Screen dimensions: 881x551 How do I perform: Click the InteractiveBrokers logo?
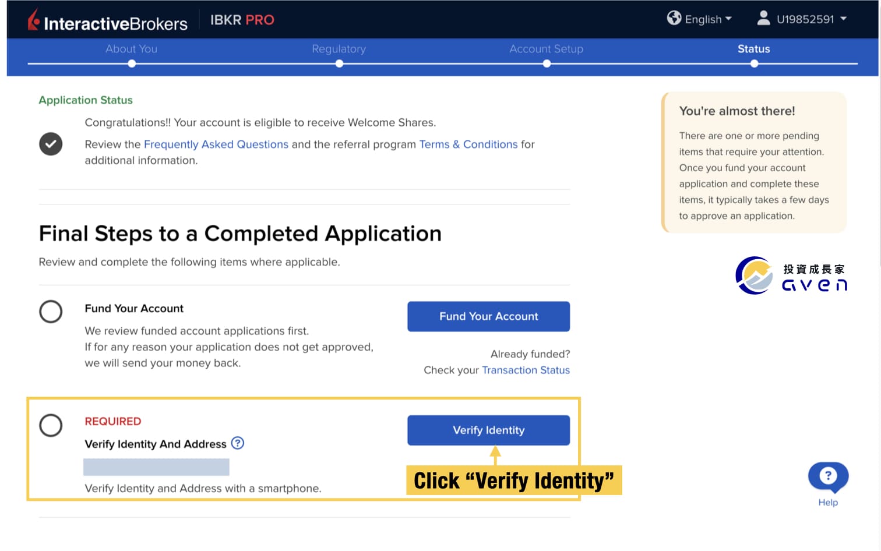[x=108, y=21]
